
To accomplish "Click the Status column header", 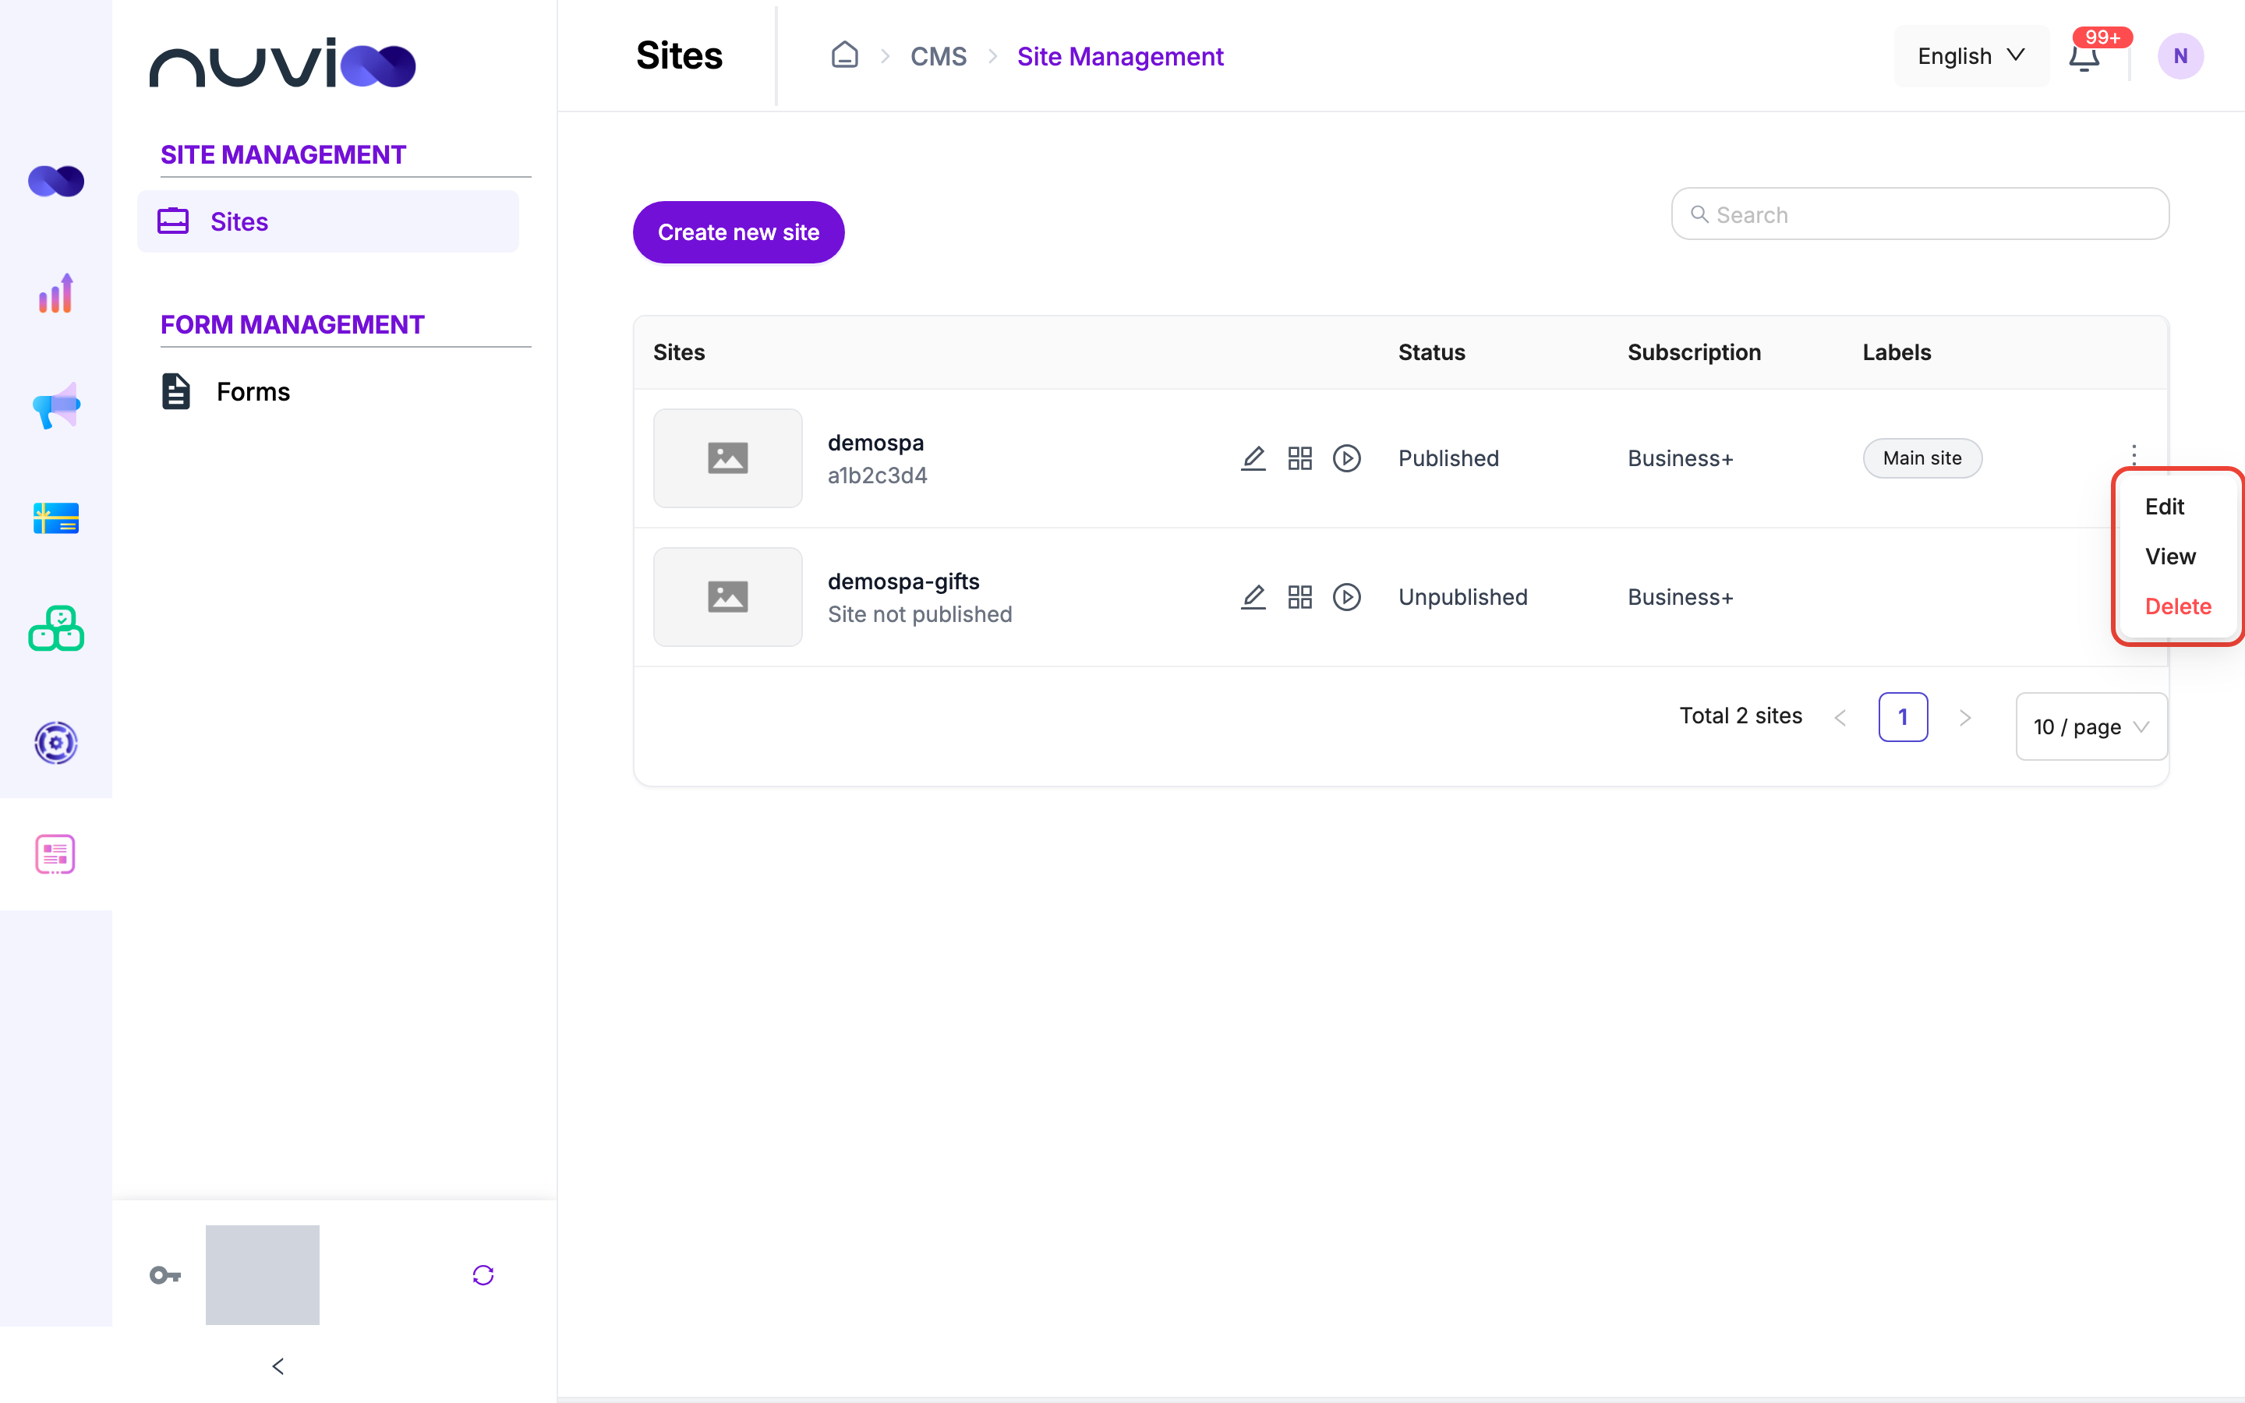I will [1431, 352].
